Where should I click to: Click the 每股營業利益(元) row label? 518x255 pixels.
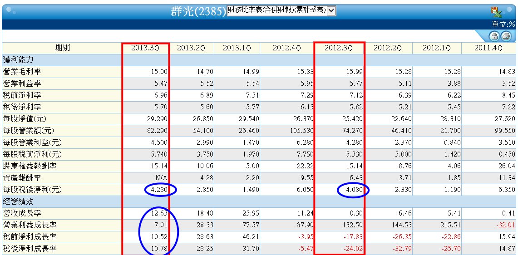pyautogui.click(x=32, y=142)
